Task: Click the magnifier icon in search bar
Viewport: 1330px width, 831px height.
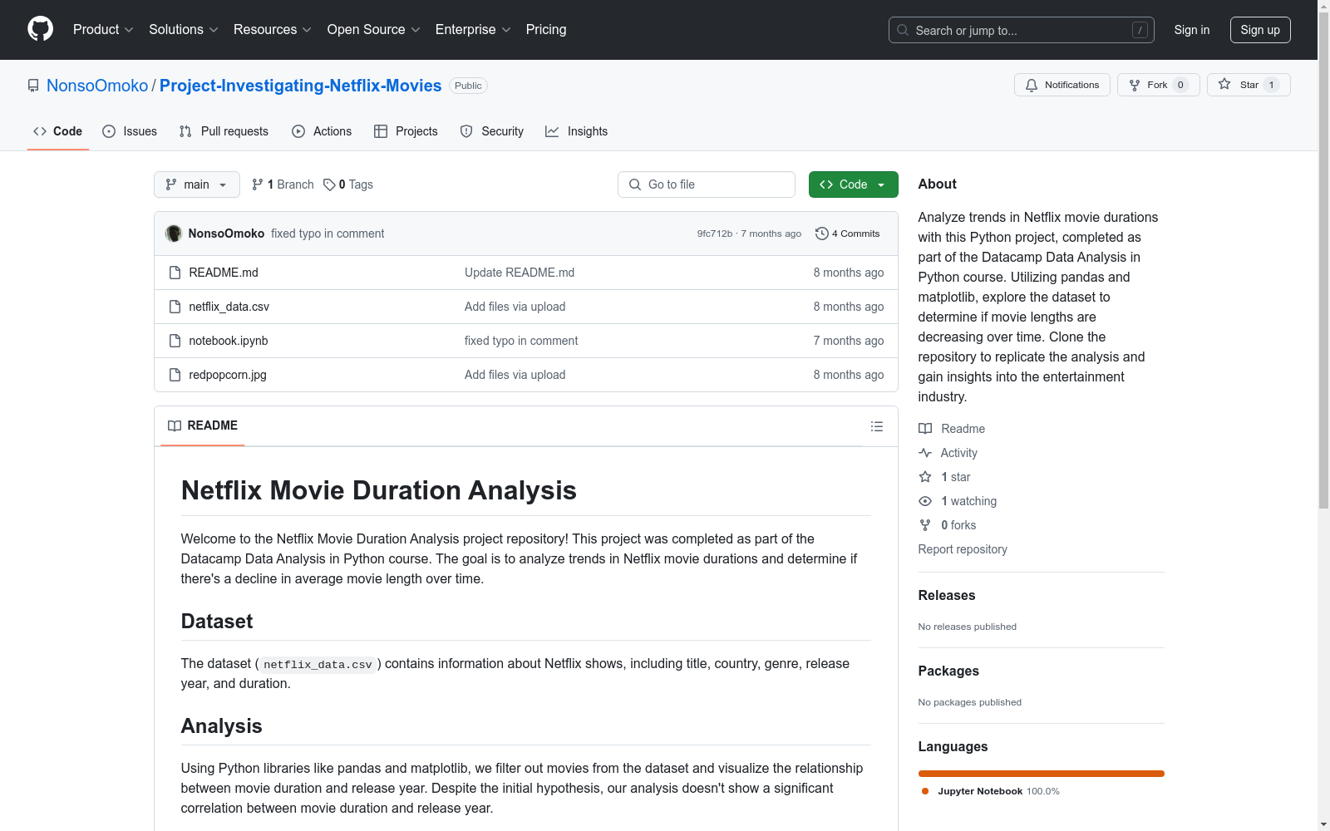Action: click(x=903, y=30)
